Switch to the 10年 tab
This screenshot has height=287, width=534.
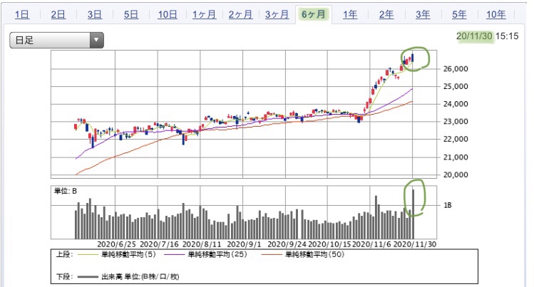(x=496, y=15)
